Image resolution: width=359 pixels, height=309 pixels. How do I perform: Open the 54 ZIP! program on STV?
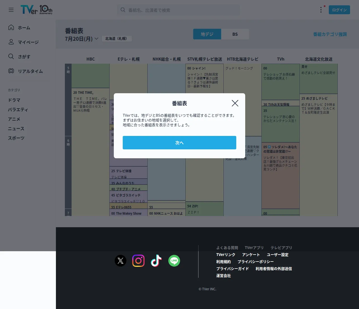(205, 209)
